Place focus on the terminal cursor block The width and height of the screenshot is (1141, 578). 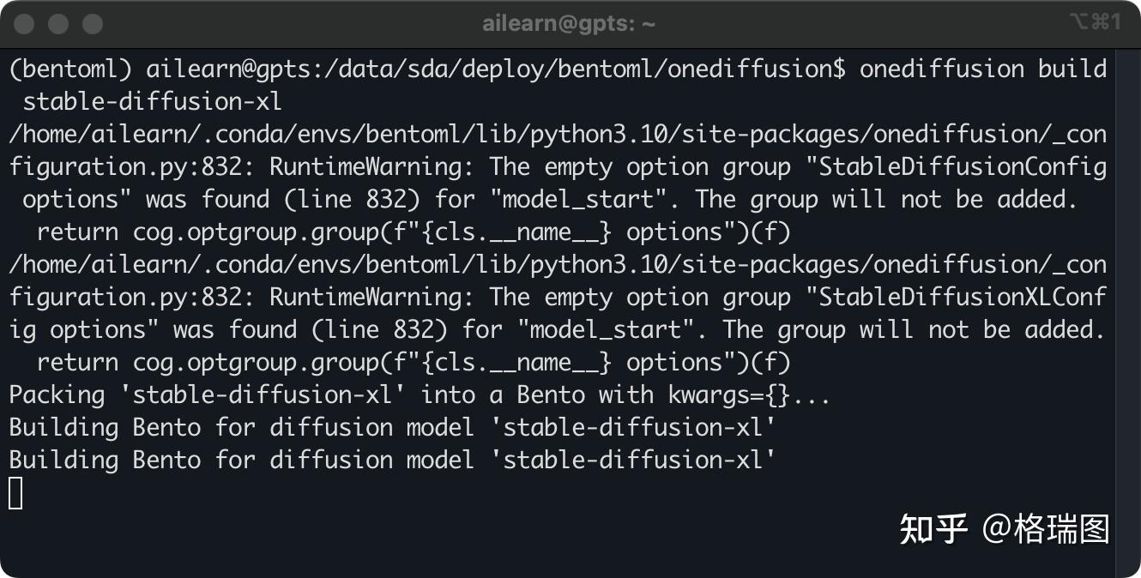tap(15, 493)
